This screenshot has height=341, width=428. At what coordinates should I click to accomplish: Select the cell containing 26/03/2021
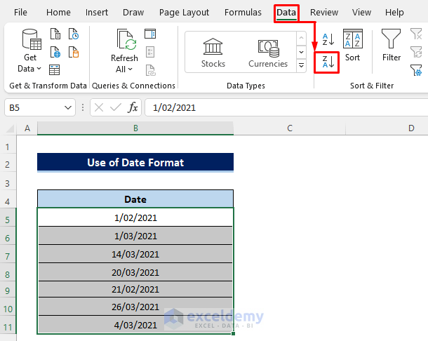135,307
